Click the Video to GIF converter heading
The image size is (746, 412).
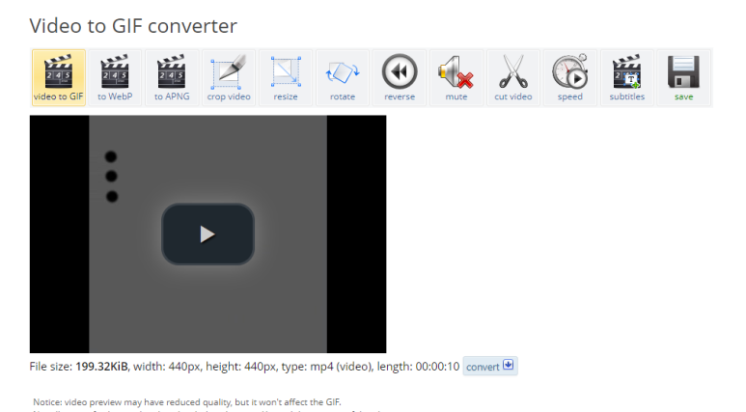(x=133, y=26)
